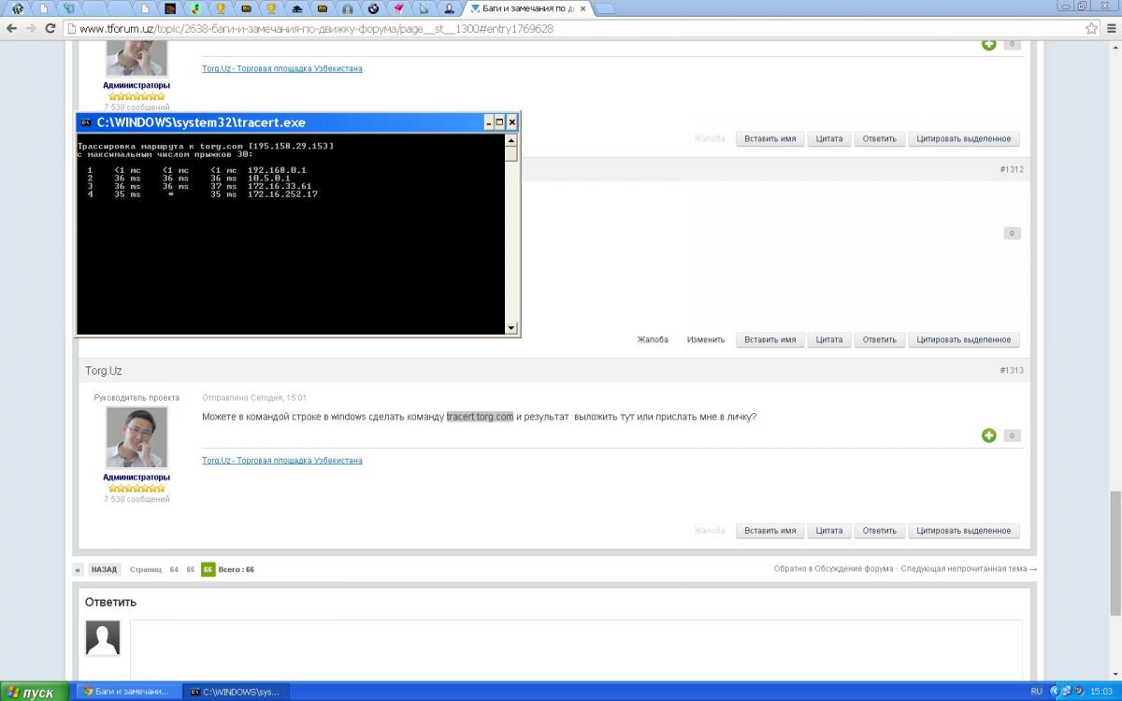
Task: Click the НАЗАД pagination button
Action: click(x=104, y=569)
